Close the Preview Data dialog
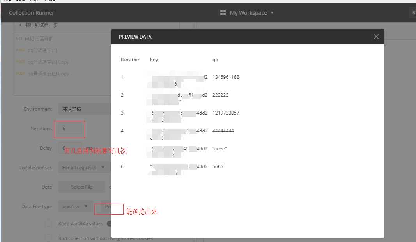Image resolution: width=416 pixels, height=242 pixels. 376,37
